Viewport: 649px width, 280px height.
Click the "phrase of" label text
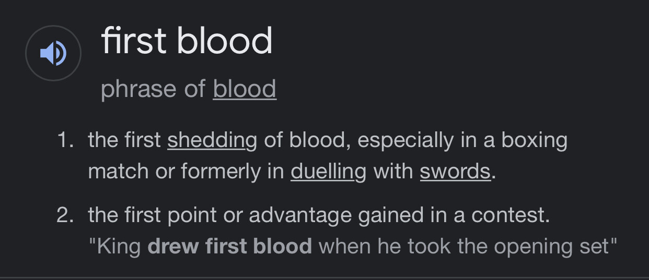[153, 88]
